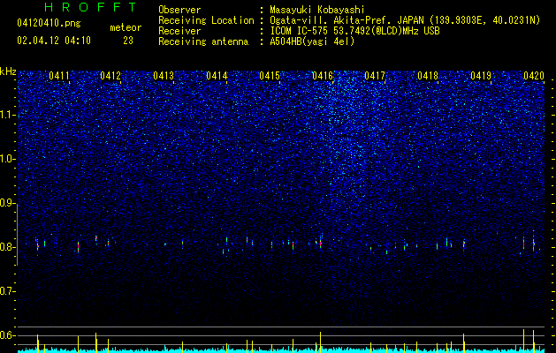Click the 0.8 kHz axis label
Viewport: 556px width, 353px height.
pyautogui.click(x=7, y=247)
